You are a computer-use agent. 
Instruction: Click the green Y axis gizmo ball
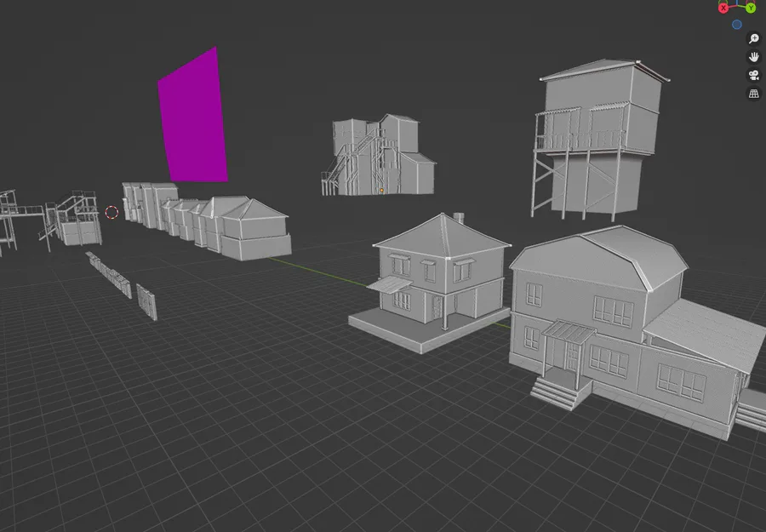pyautogui.click(x=751, y=8)
